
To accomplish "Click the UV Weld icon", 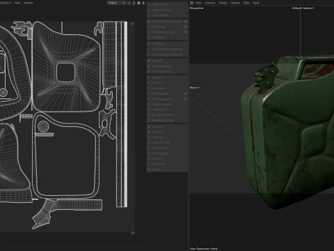I will pos(149,38).
